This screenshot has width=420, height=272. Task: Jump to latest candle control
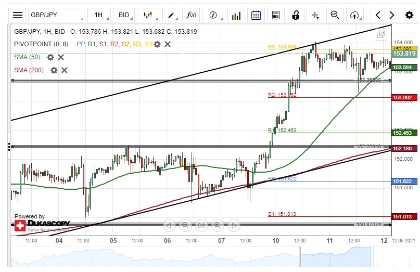click(x=201, y=225)
